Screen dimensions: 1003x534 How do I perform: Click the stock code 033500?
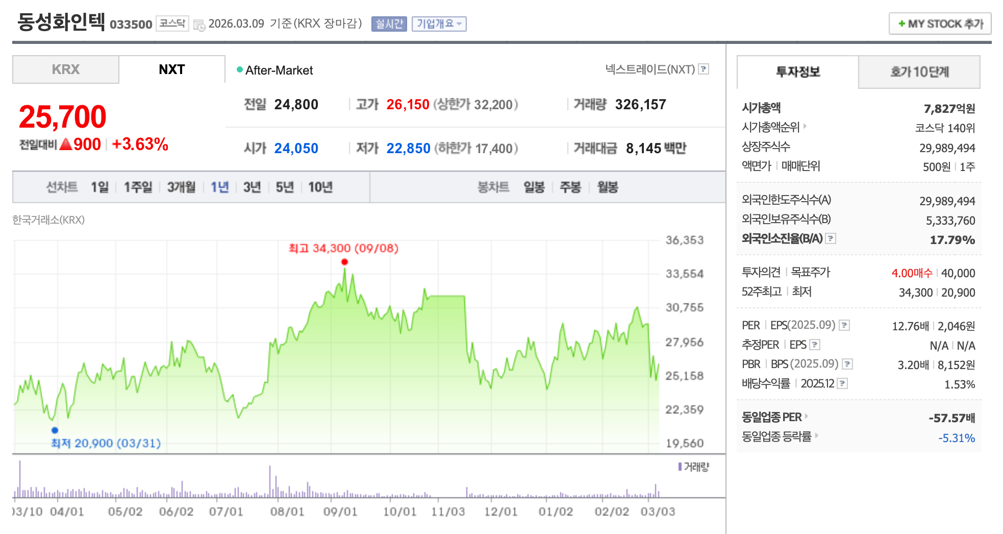click(x=131, y=25)
